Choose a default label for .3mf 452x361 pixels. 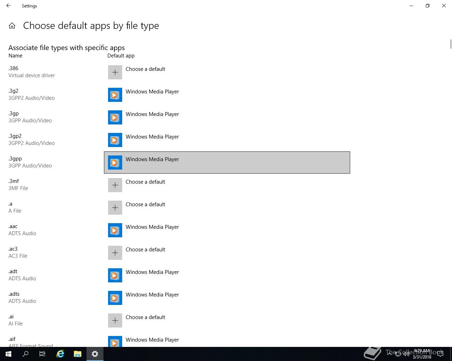[x=145, y=182]
